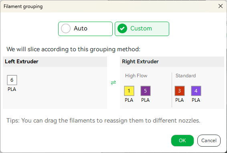The image size is (227, 153).
Task: Click the Standard nozzle label
Action: pyautogui.click(x=186, y=76)
